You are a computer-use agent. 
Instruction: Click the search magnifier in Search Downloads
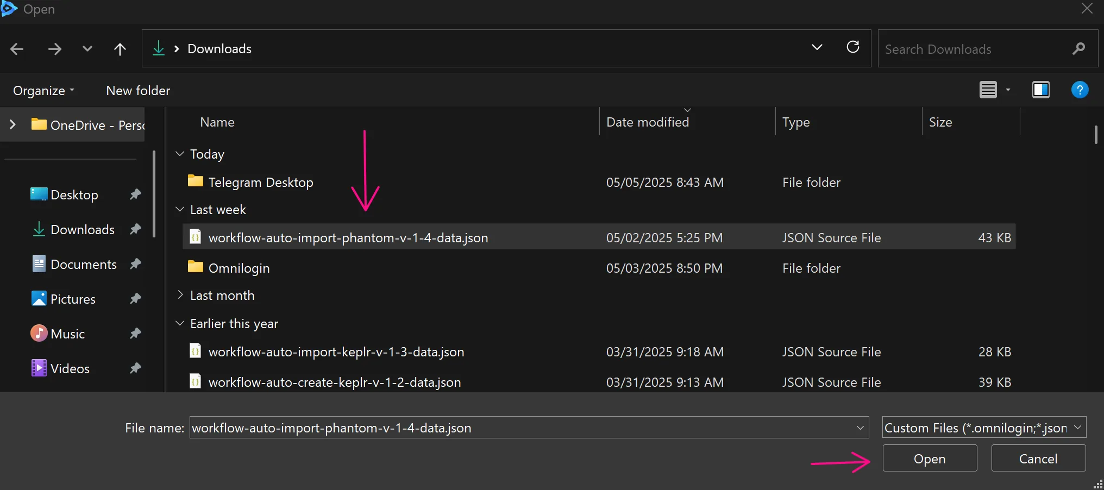pos(1080,49)
